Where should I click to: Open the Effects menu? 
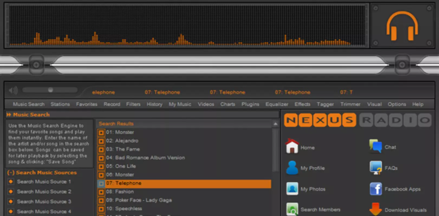[303, 104]
